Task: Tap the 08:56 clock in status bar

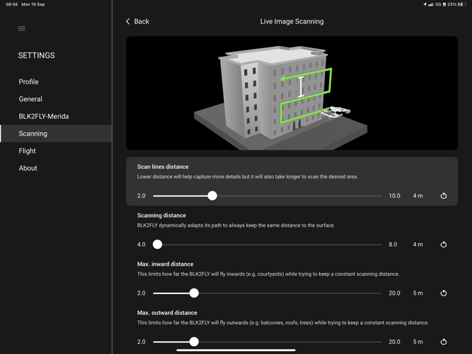Action: click(x=11, y=4)
